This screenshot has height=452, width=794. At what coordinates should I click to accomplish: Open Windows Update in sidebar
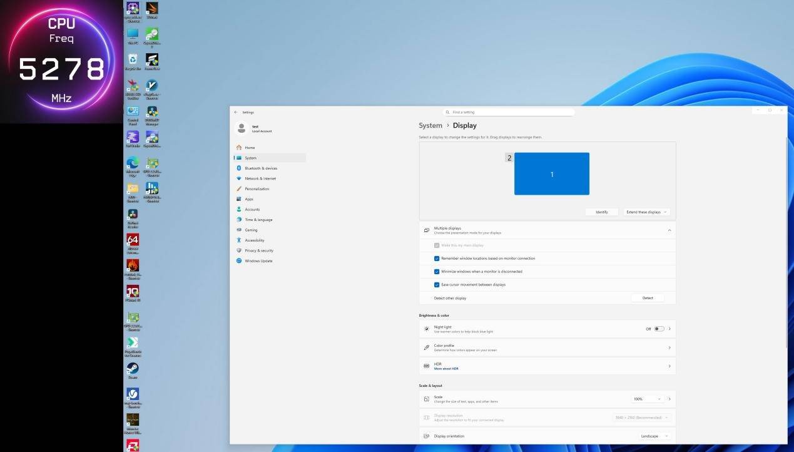[258, 261]
